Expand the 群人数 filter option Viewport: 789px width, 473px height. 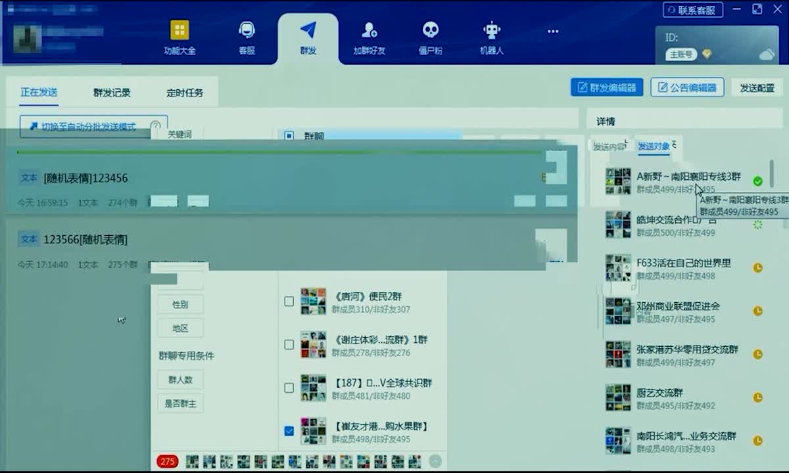[x=180, y=379]
